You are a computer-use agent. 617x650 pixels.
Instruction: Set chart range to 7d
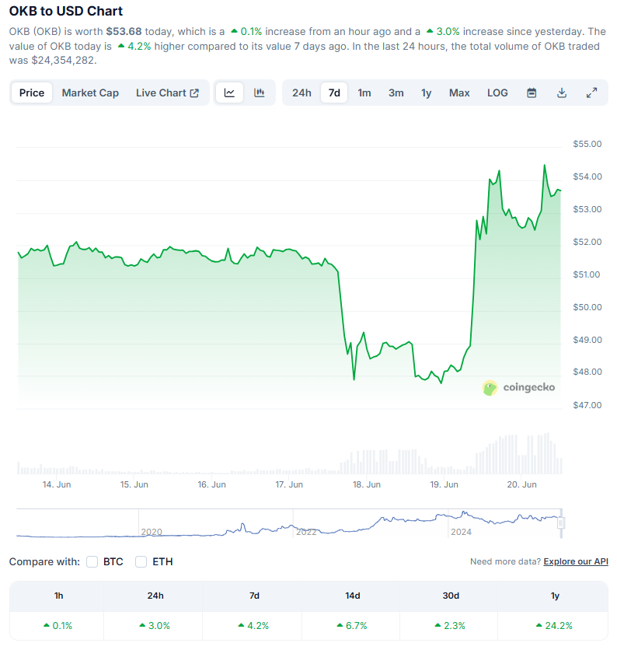[x=334, y=93]
